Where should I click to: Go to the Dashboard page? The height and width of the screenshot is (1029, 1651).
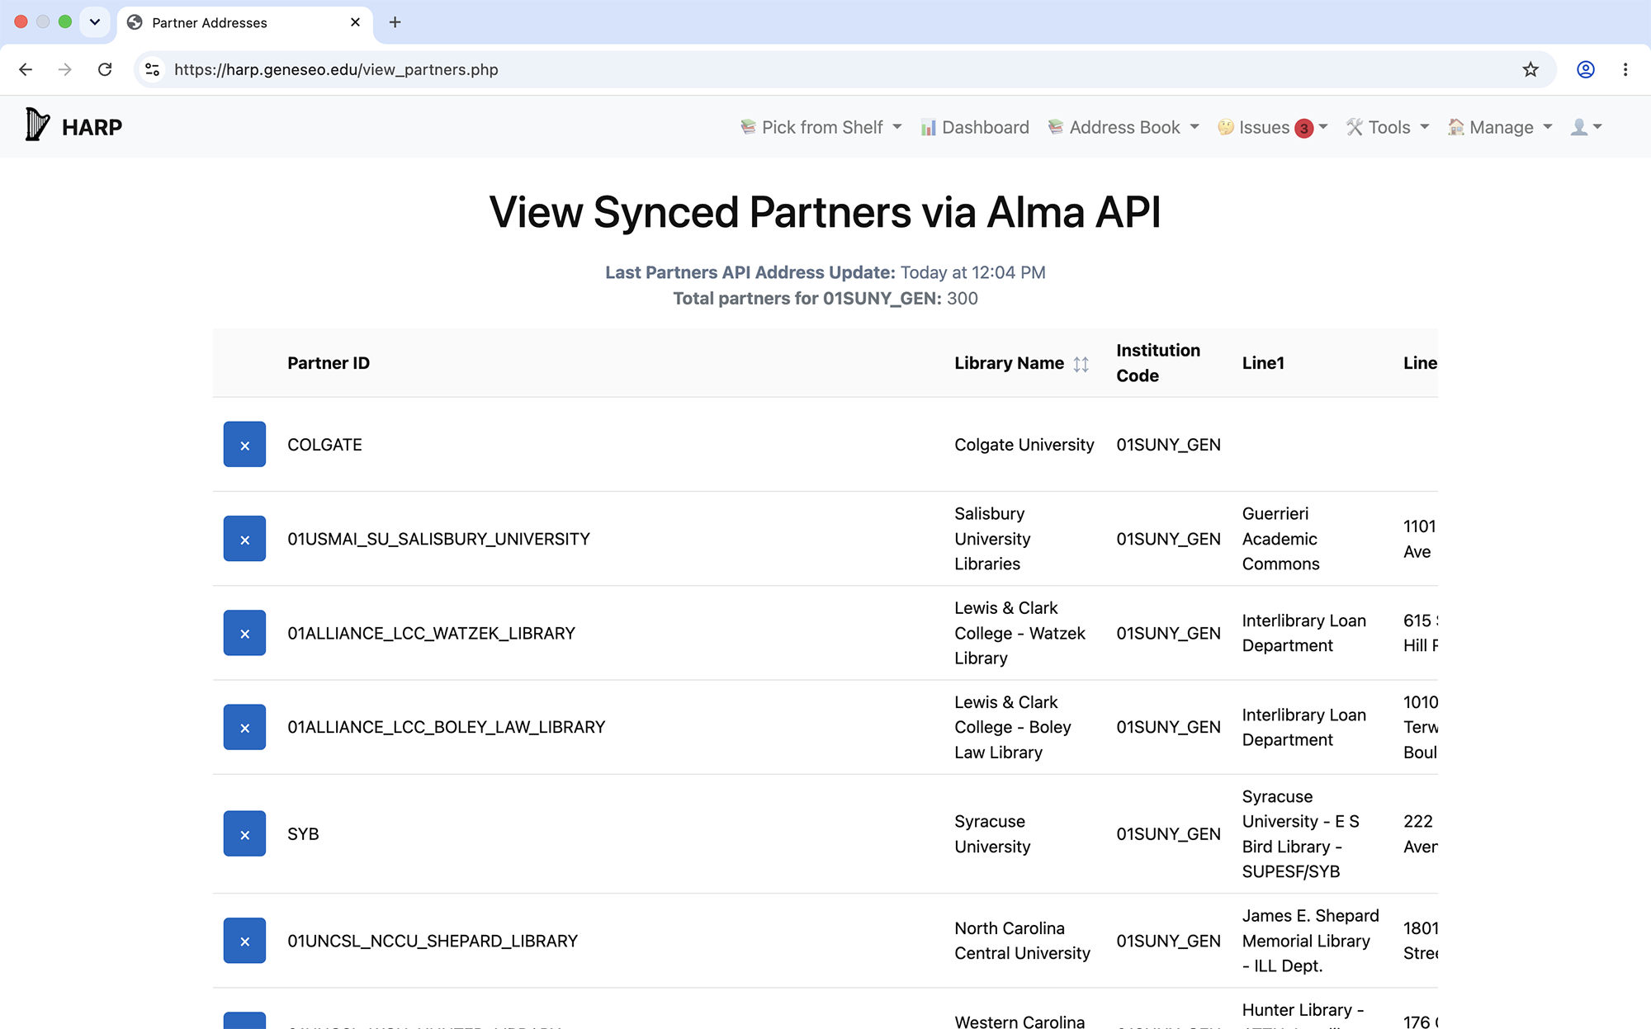975,127
